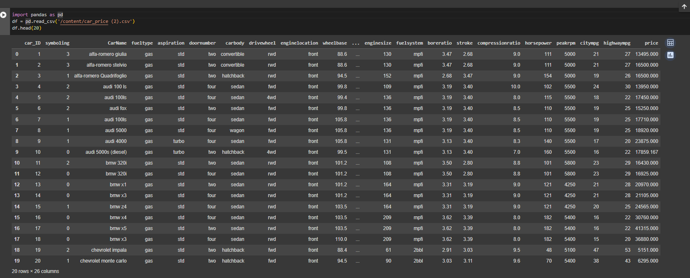The image size is (690, 278).
Task: Select the car_ID column header
Action: (x=32, y=43)
